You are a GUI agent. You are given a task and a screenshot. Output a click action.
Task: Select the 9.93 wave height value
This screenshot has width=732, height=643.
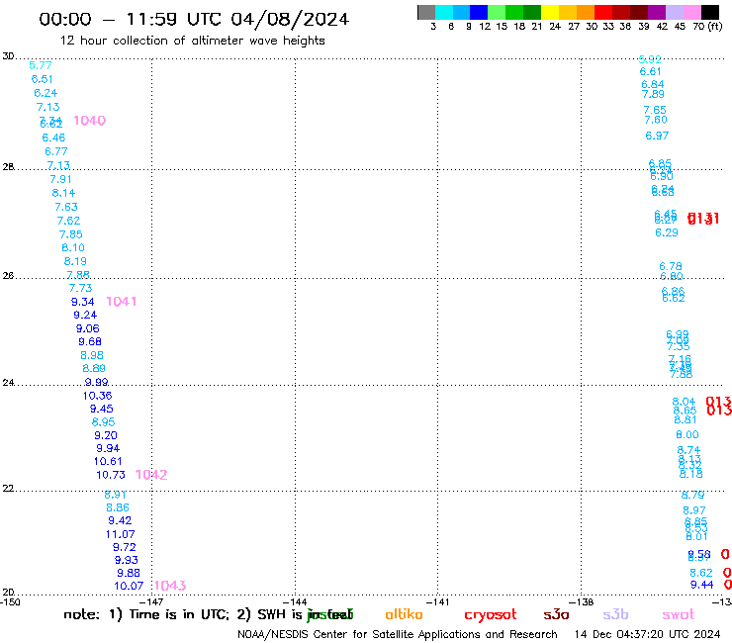pos(126,560)
